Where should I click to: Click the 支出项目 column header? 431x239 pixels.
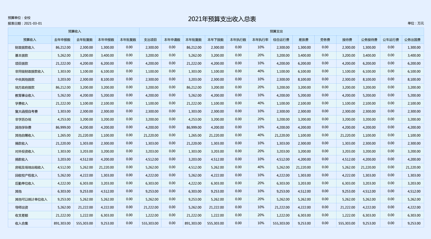150,40
